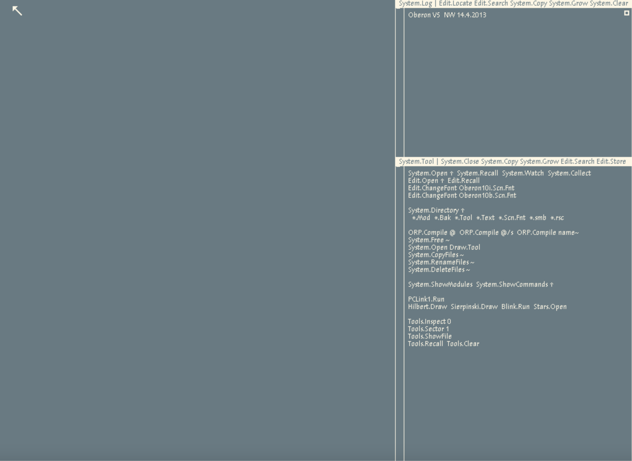Run the Edit.Locate command in the log title
Image resolution: width=632 pixels, height=461 pixels.
pyautogui.click(x=455, y=4)
